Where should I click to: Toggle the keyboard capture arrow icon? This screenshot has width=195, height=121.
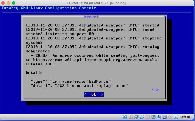tap(176, 117)
